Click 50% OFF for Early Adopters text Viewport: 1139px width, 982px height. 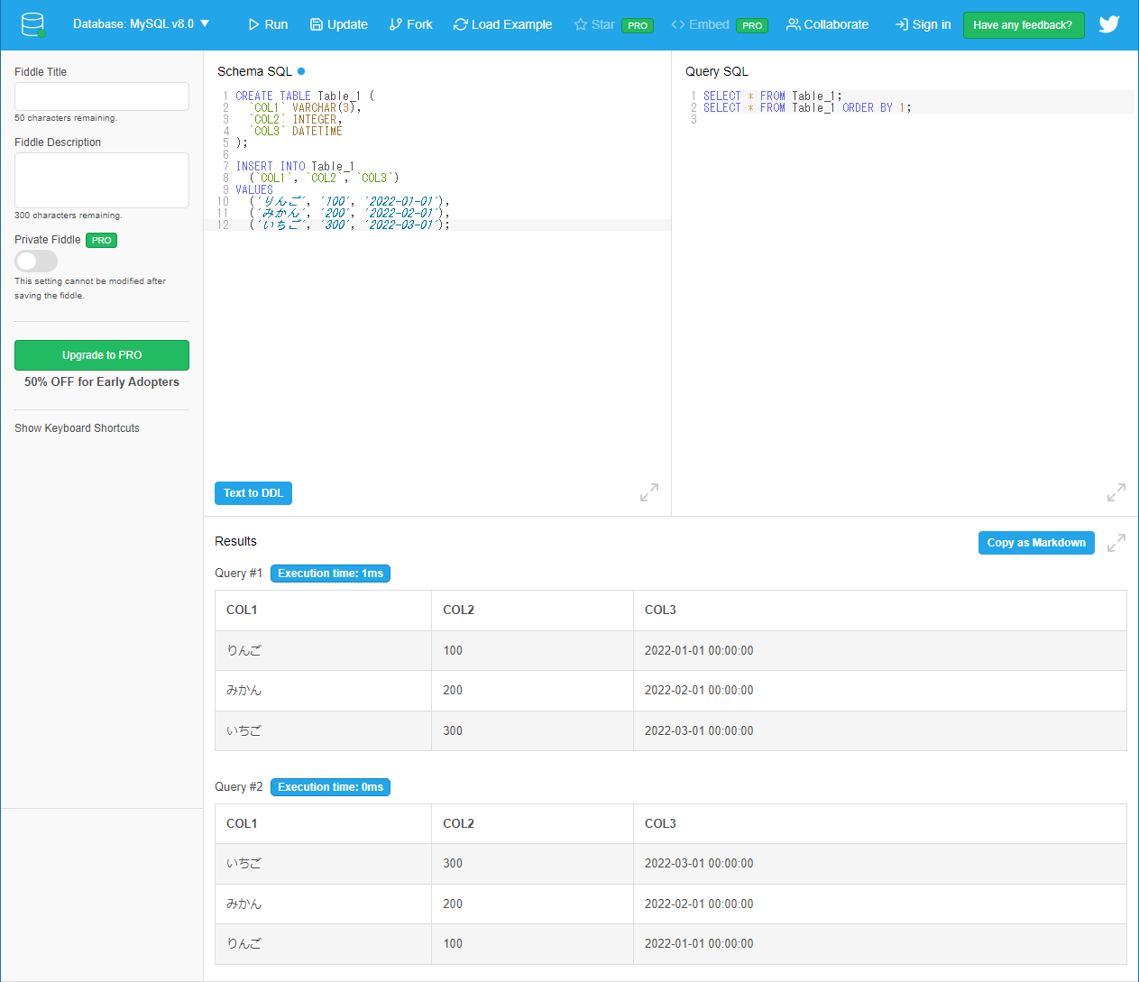tap(102, 382)
